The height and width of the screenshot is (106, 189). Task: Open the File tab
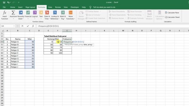(4, 7)
